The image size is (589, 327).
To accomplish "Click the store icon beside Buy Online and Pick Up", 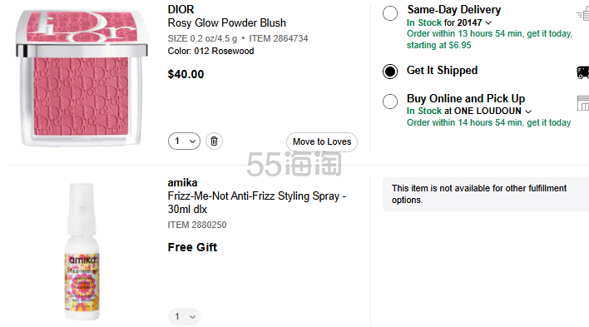I will (583, 102).
